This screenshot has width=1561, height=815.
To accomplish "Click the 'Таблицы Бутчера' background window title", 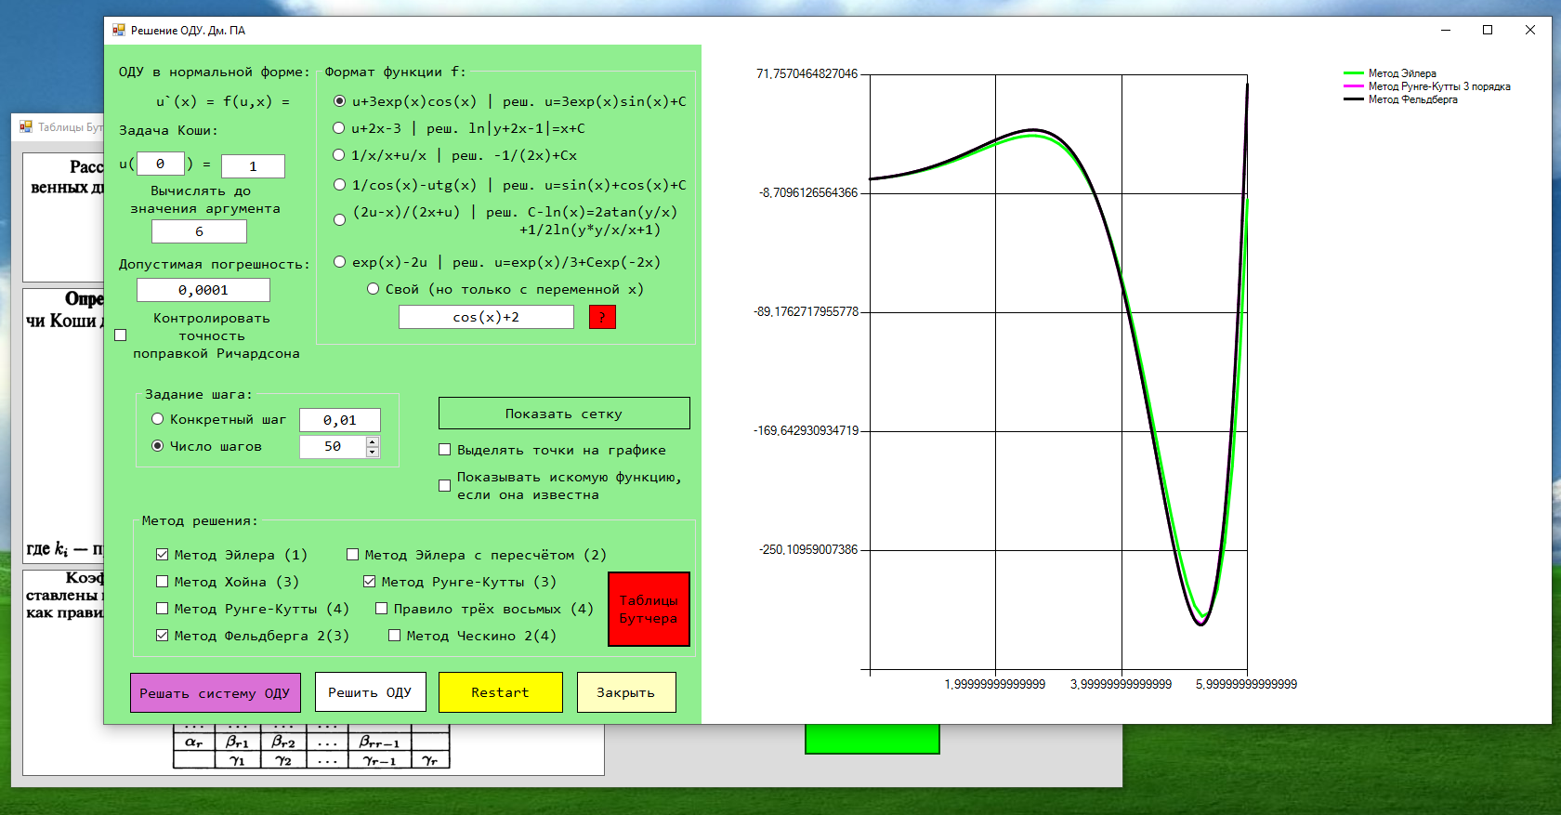I will 70,127.
